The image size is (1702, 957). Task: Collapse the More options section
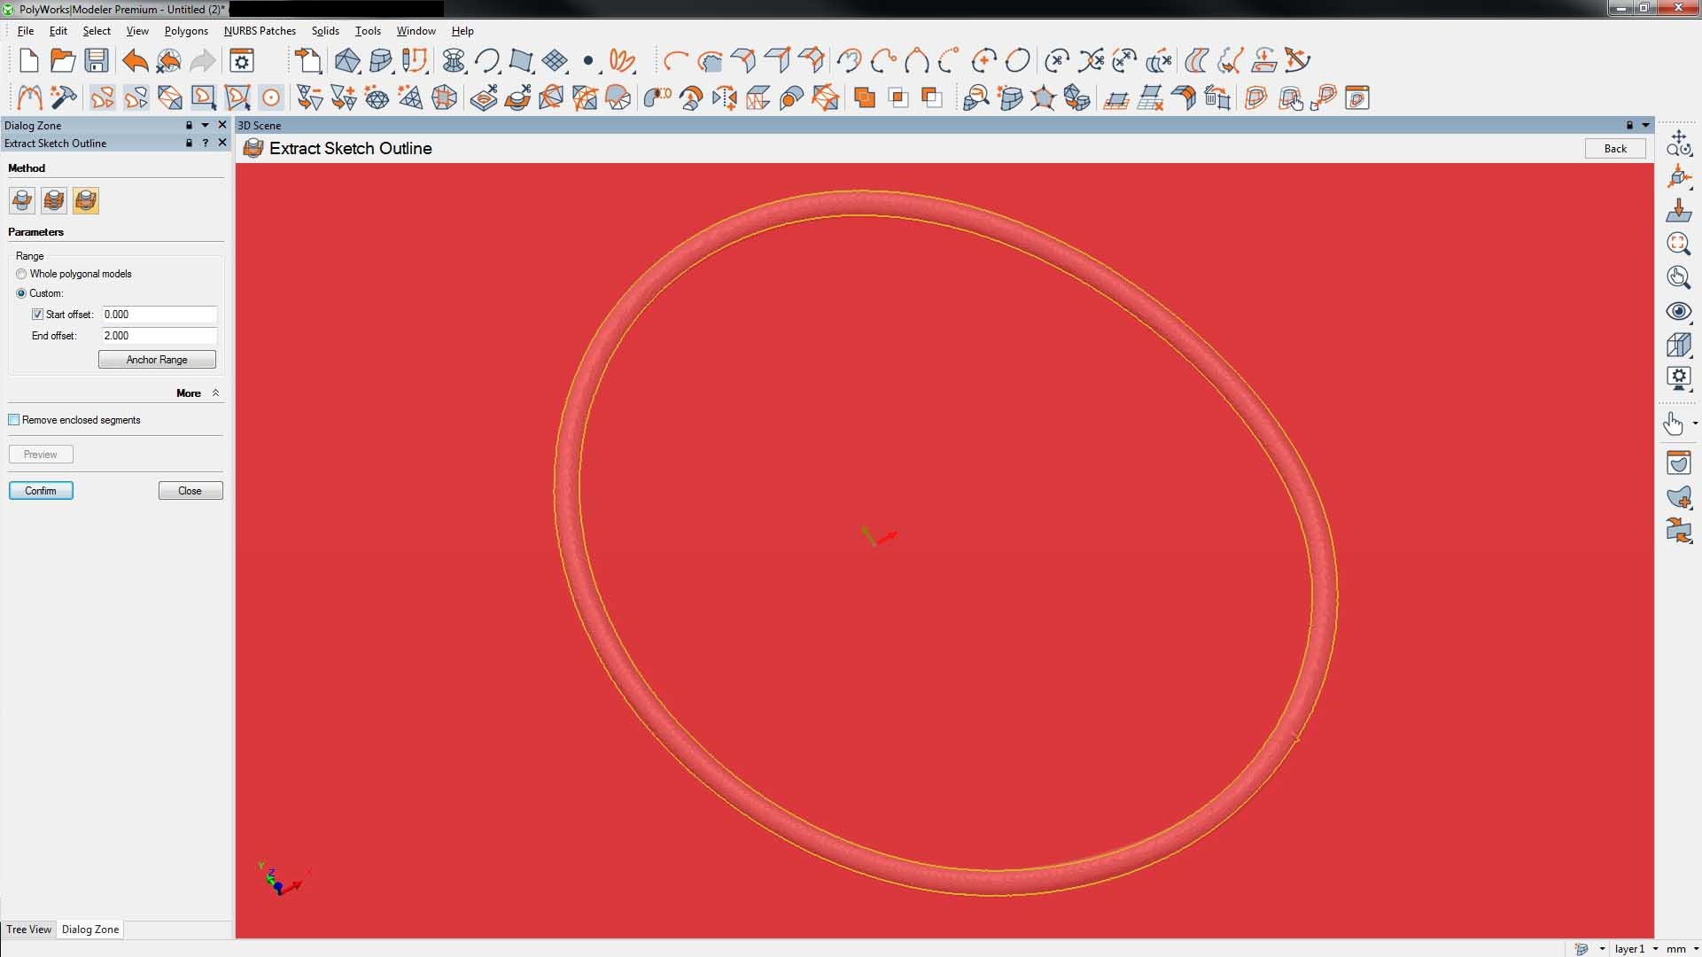(215, 393)
